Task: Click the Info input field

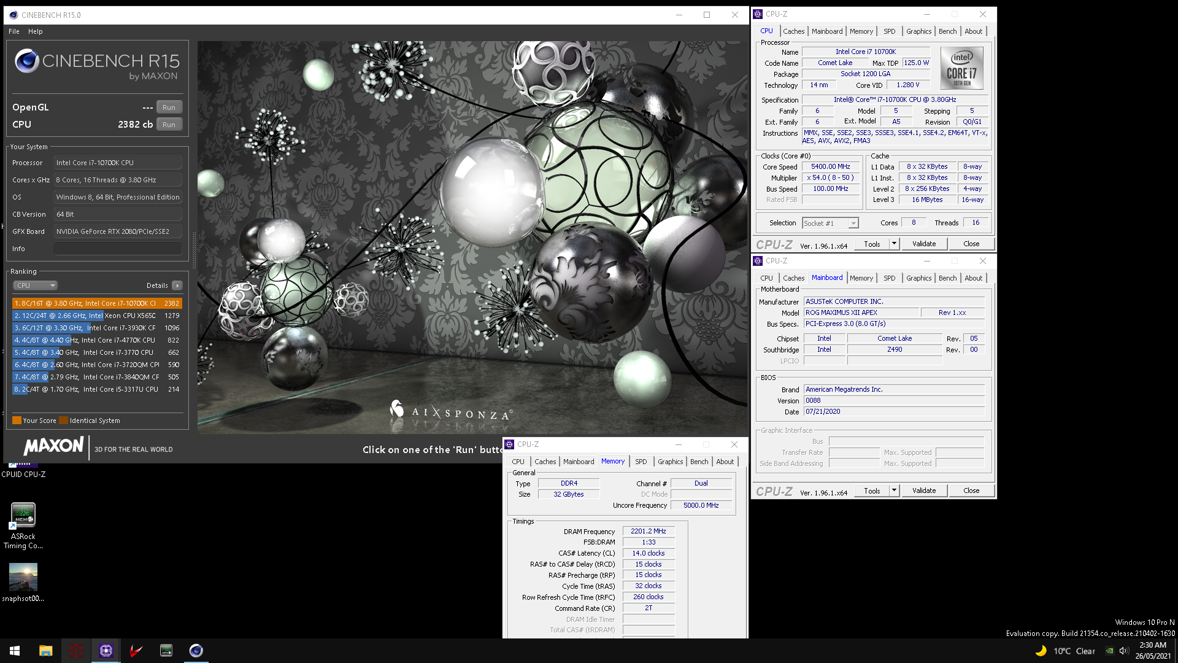Action: 117,249
